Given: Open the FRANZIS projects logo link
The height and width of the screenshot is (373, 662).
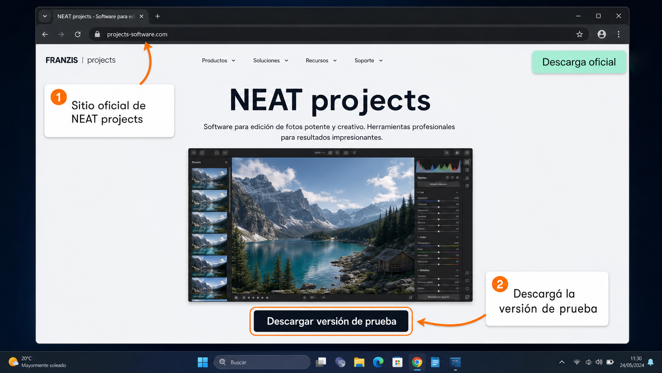Looking at the screenshot, I should 80,60.
